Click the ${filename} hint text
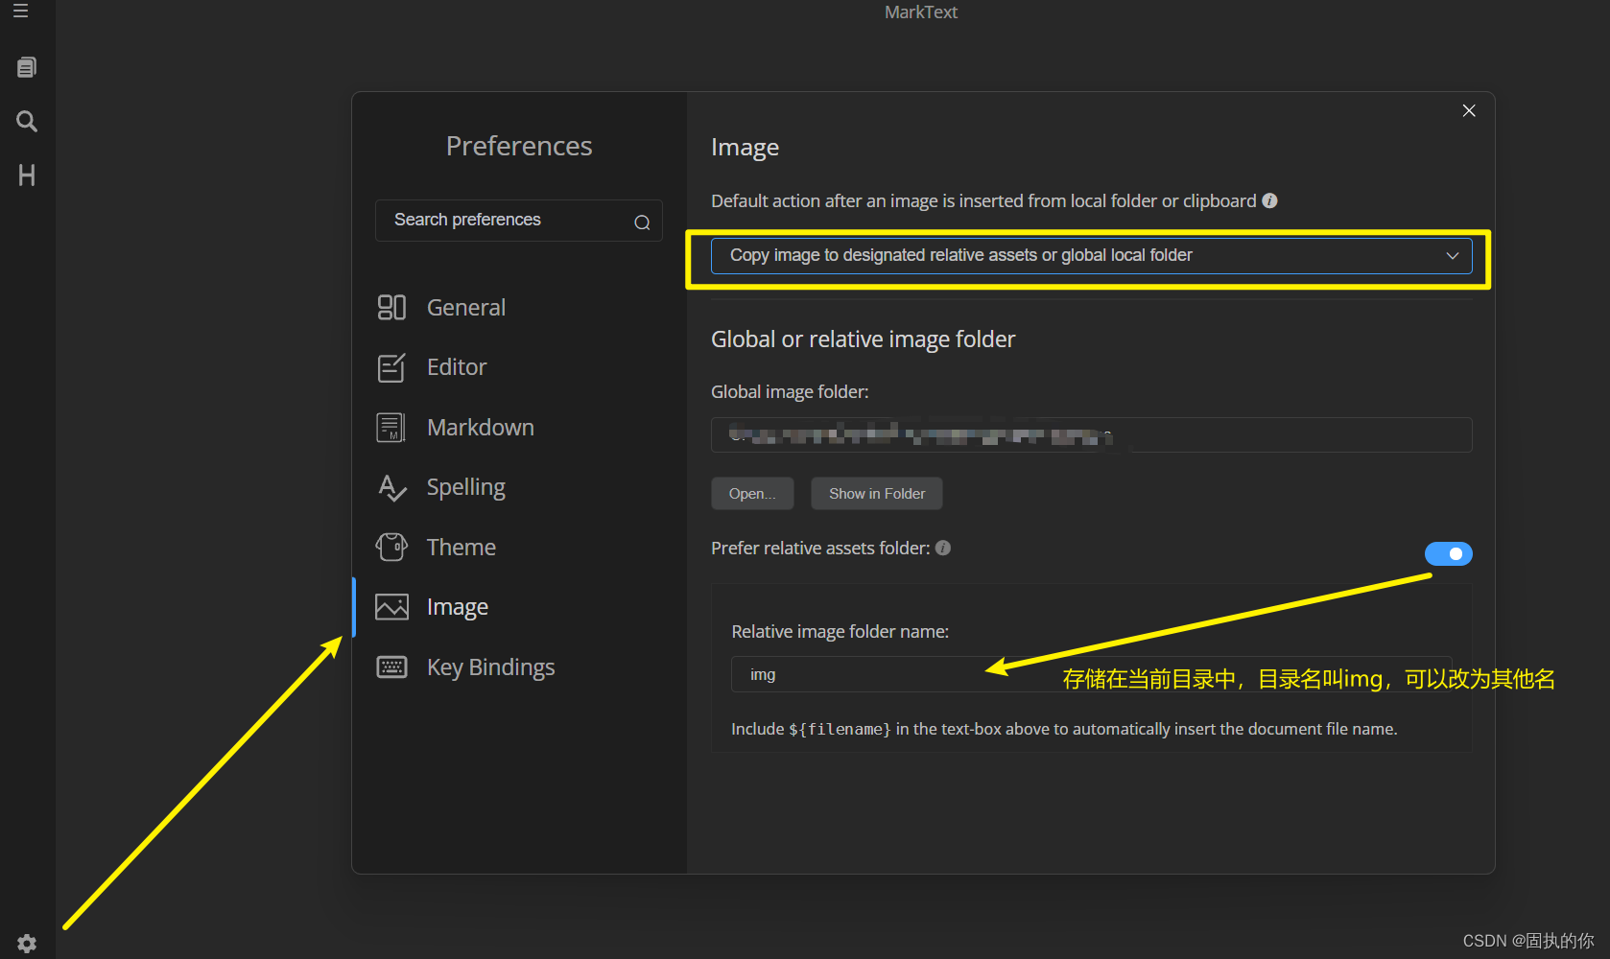 (x=840, y=730)
